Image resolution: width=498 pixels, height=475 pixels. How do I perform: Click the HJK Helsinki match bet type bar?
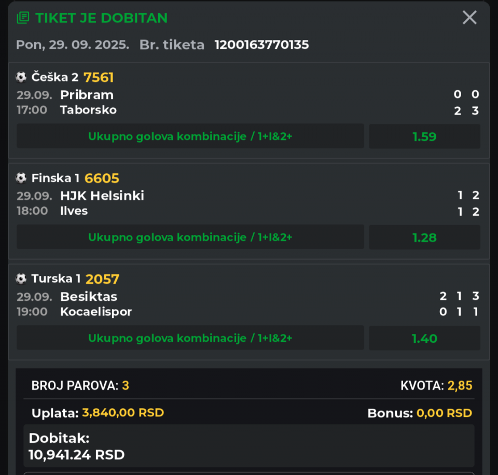coord(190,237)
